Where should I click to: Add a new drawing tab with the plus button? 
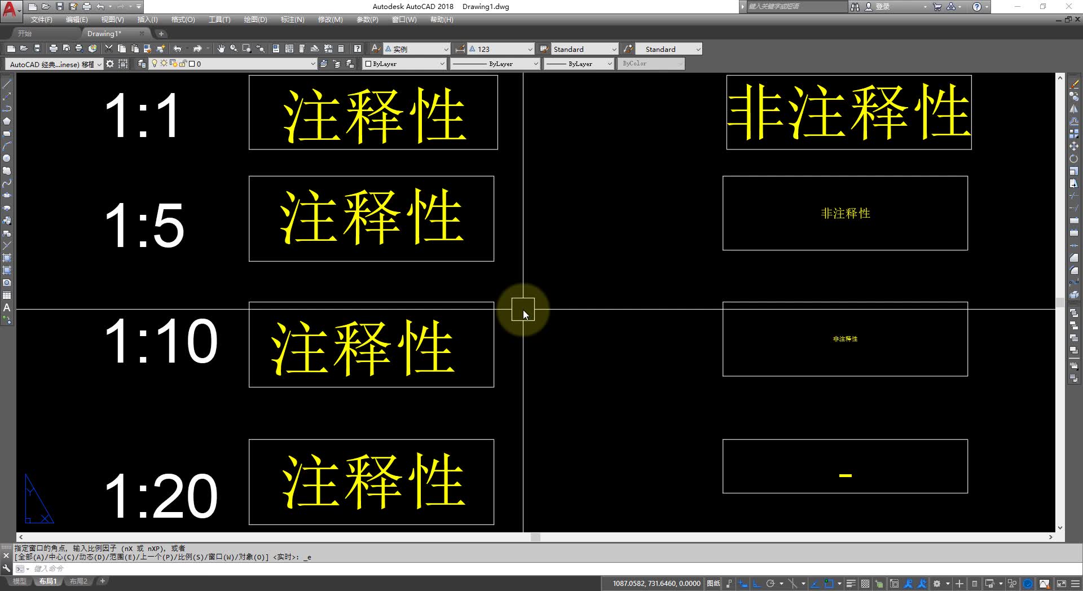tap(161, 34)
